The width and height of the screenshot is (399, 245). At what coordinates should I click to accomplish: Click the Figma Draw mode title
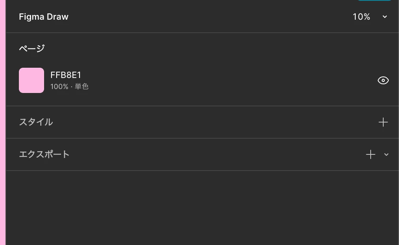(44, 17)
